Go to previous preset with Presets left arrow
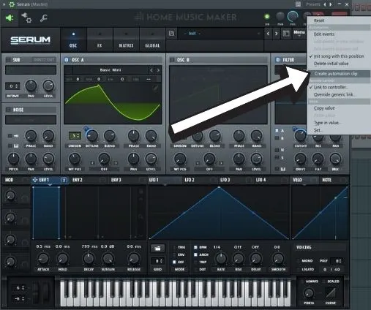The height and width of the screenshot is (310, 371). pos(325,4)
